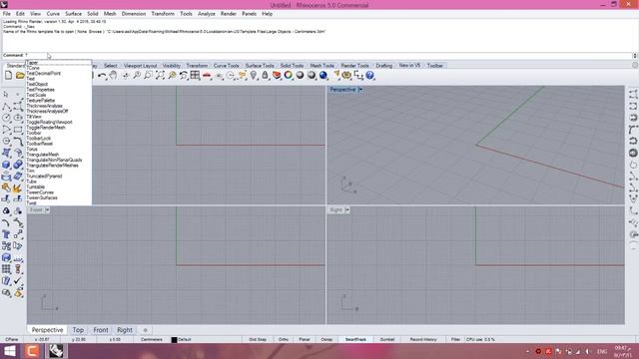Open the command history dropdown arrow

click(635, 56)
